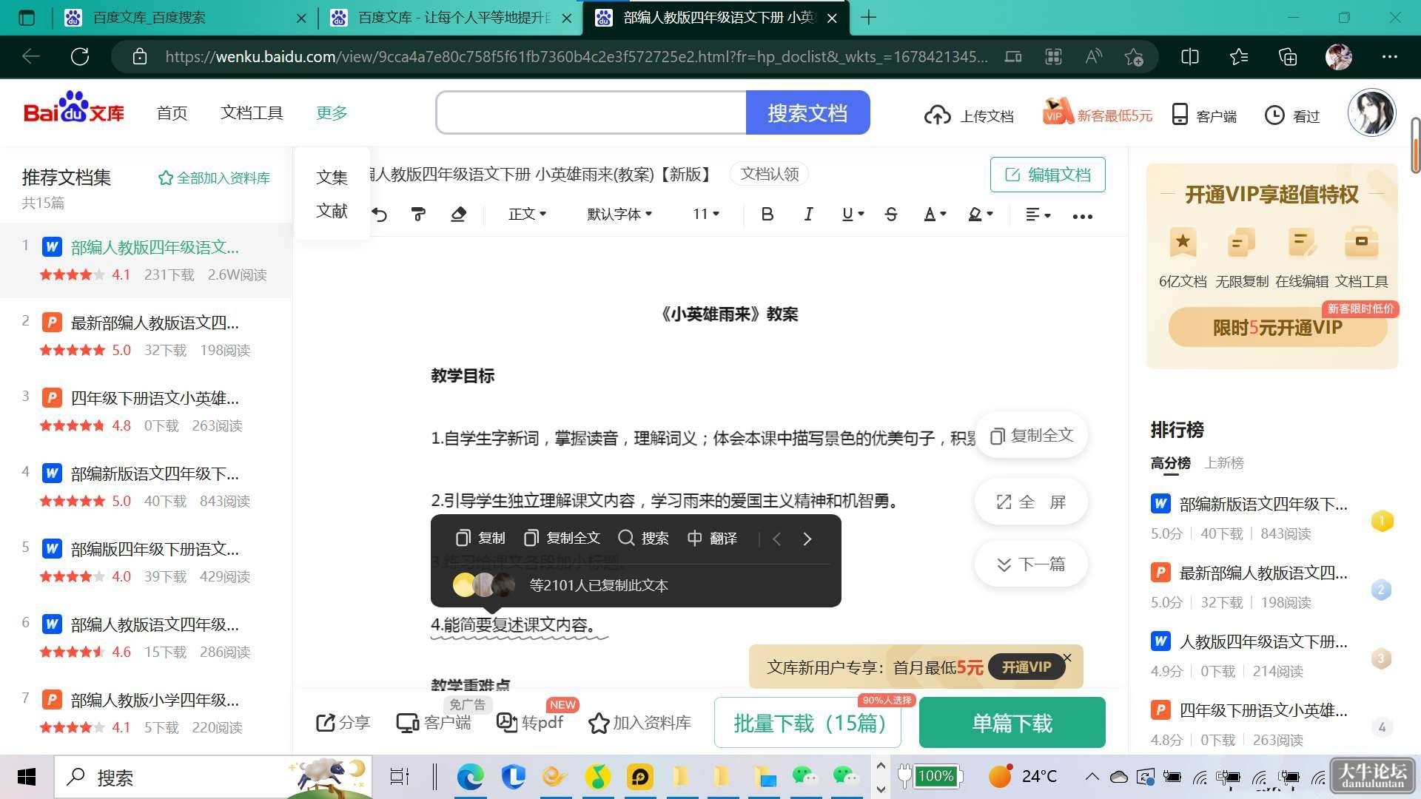Focus the document search input field

591,112
